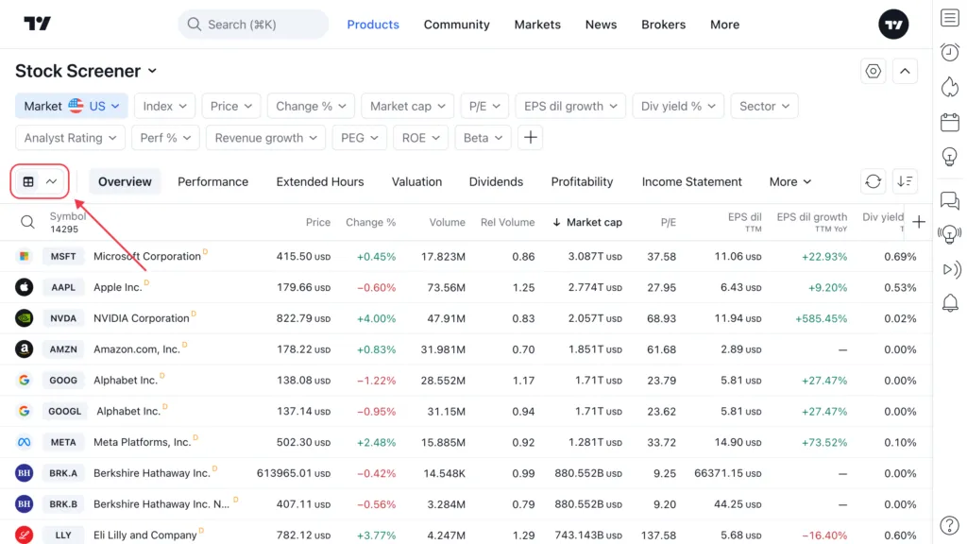Open the hotlists flame icon in sidebar
Viewport: 967px width, 544px height.
pyautogui.click(x=950, y=87)
